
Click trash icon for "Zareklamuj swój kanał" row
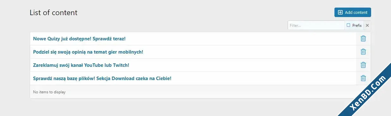[363, 65]
